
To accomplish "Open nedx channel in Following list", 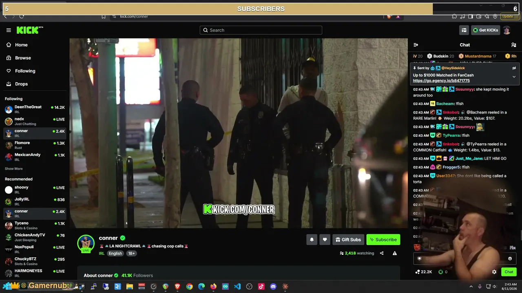I will coord(35,121).
